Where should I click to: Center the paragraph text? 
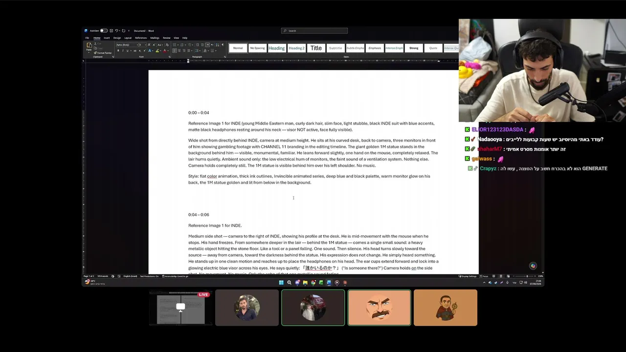point(179,51)
